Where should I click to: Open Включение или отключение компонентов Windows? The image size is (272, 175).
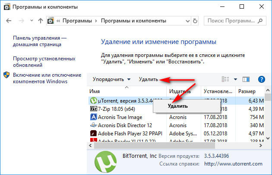(47, 78)
